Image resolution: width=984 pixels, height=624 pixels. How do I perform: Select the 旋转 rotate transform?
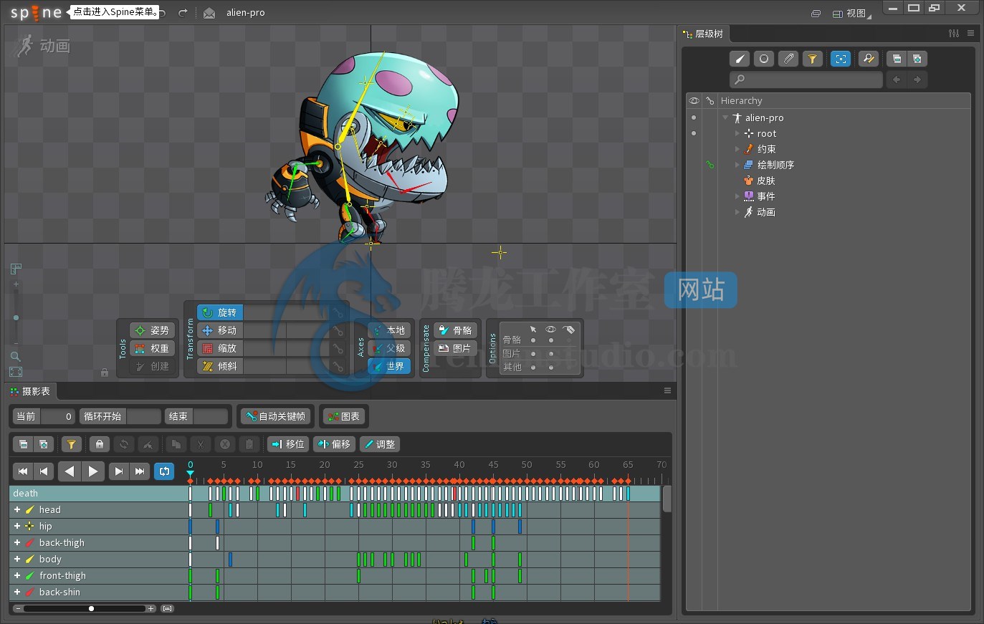point(220,312)
